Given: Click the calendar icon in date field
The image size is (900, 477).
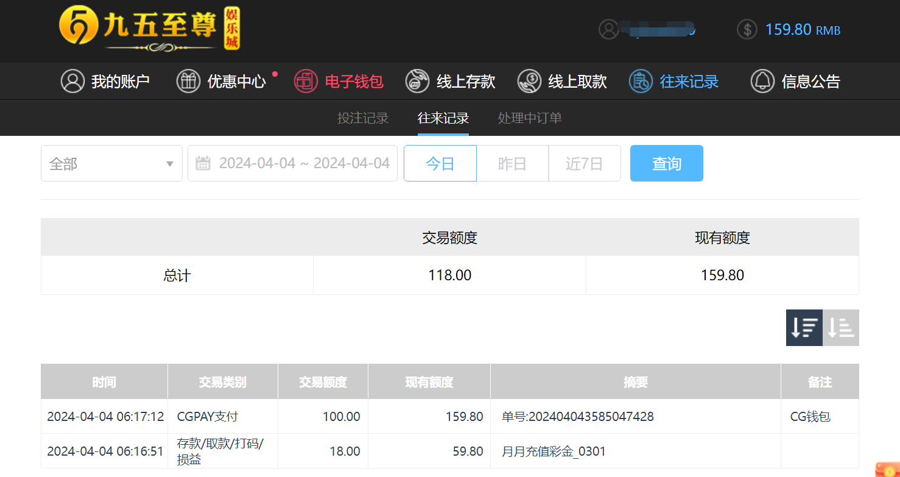Looking at the screenshot, I should click(x=203, y=163).
